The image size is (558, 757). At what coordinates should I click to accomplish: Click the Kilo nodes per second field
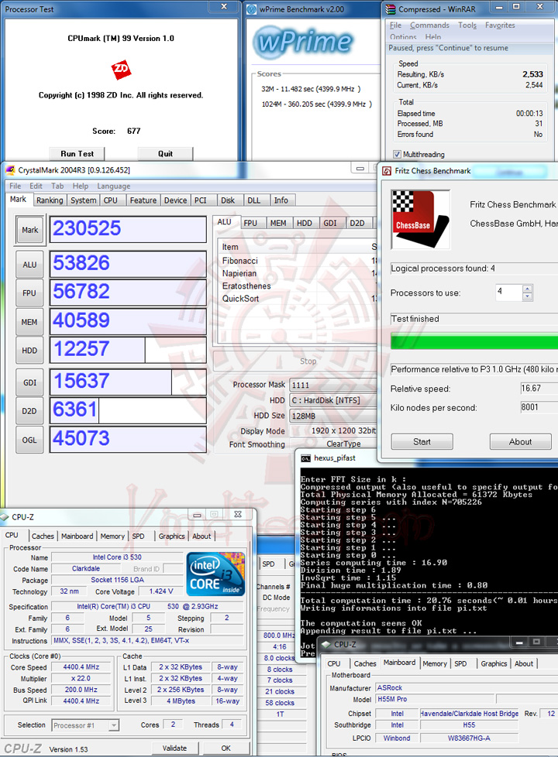coord(539,407)
